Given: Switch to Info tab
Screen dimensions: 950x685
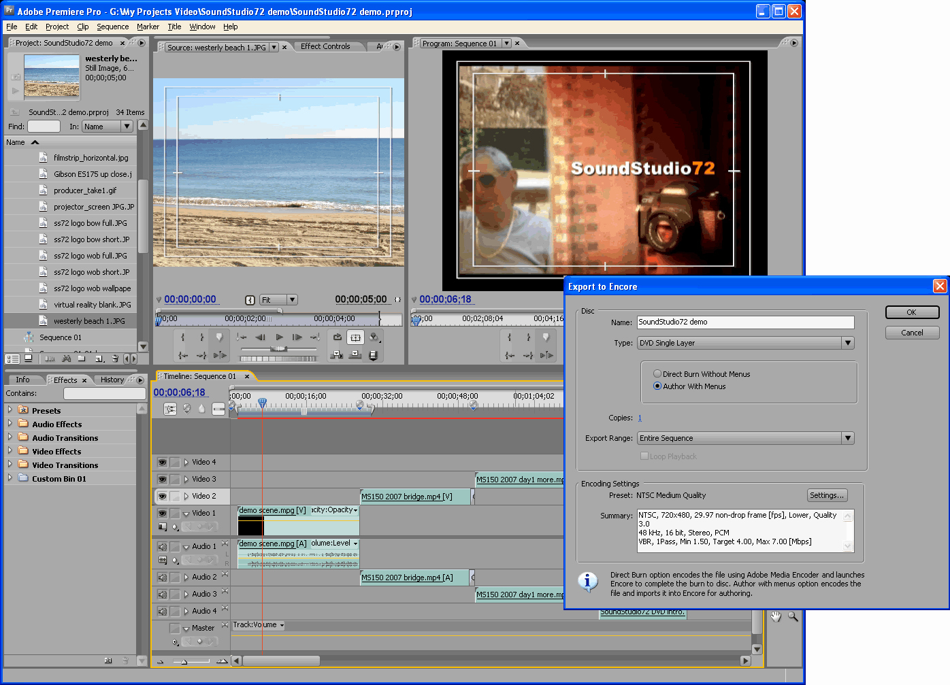Looking at the screenshot, I should point(22,380).
